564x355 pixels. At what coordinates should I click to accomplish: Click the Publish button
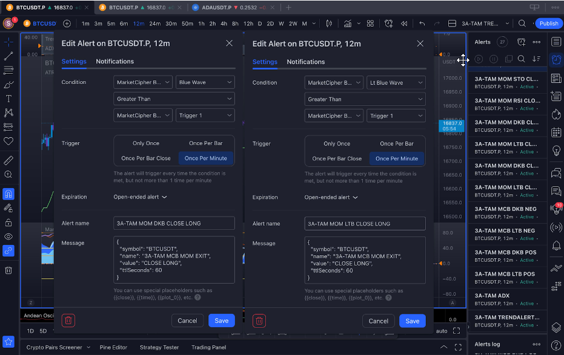coord(549,24)
